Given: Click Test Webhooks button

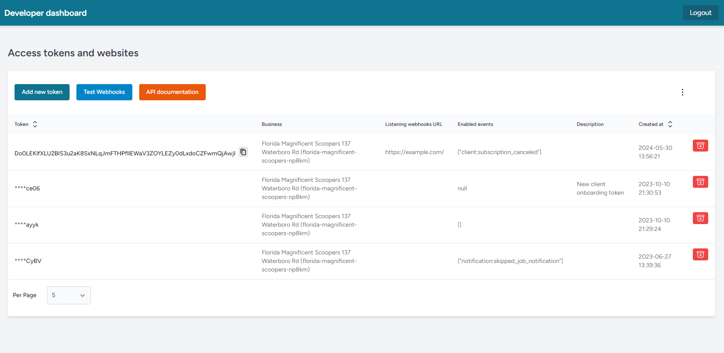Looking at the screenshot, I should pos(104,92).
